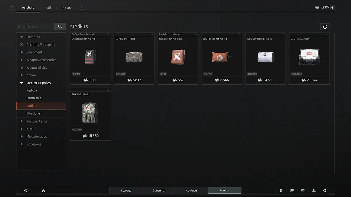
Task: Go to the home screen icon
Action: point(43,191)
